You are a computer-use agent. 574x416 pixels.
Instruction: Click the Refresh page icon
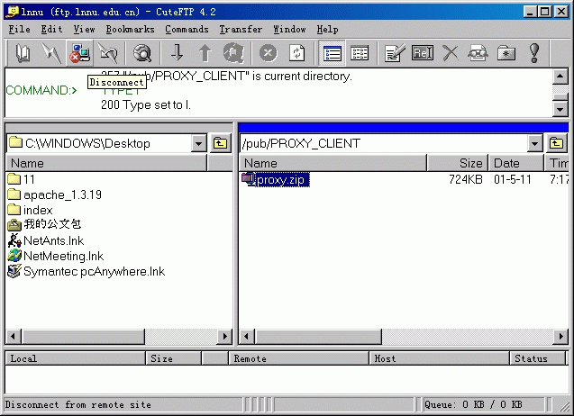point(296,53)
